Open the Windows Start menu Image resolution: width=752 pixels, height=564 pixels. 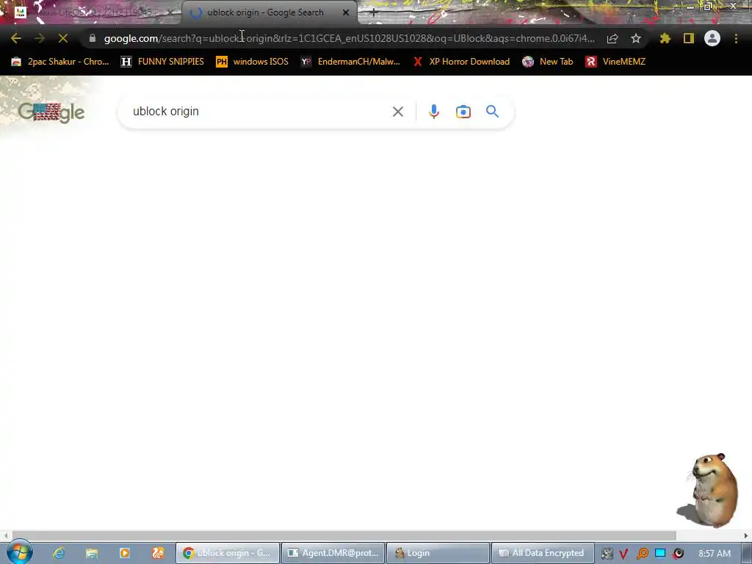point(20,552)
